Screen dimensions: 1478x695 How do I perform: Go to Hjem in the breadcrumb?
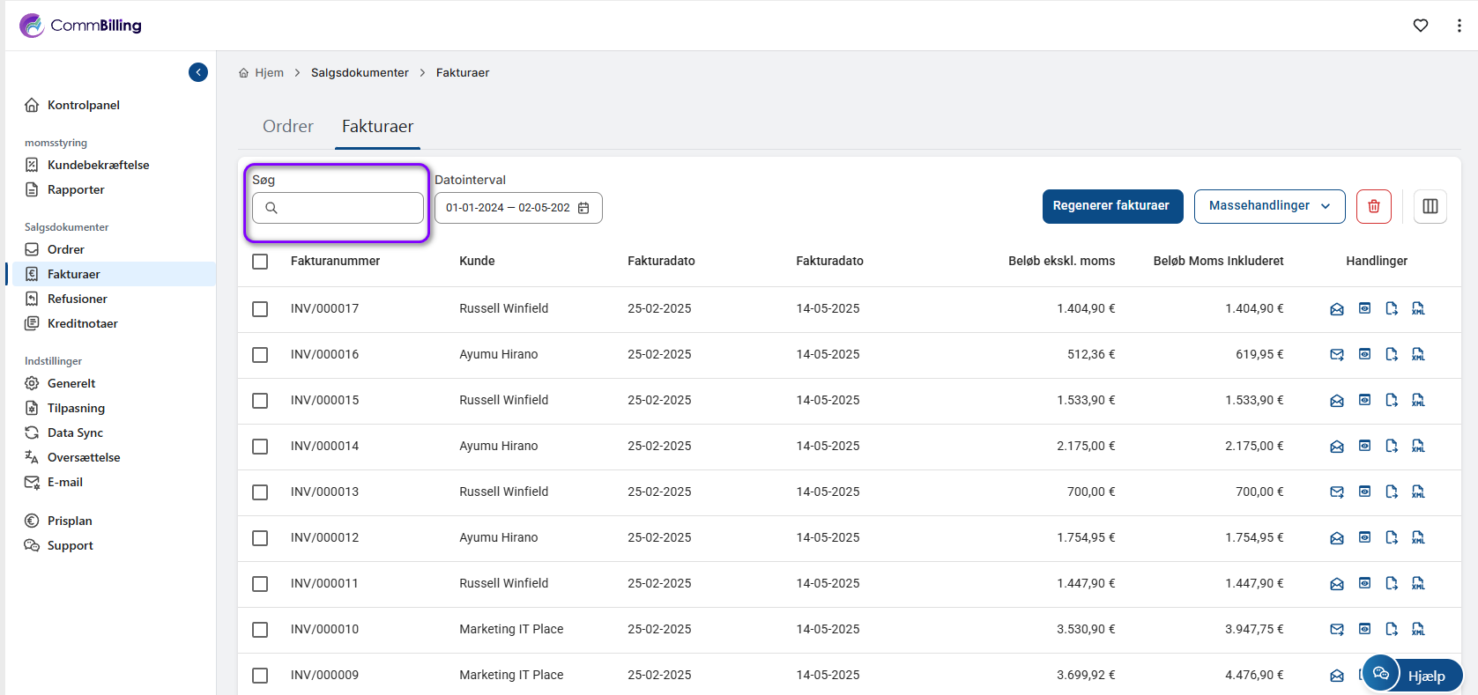point(269,72)
